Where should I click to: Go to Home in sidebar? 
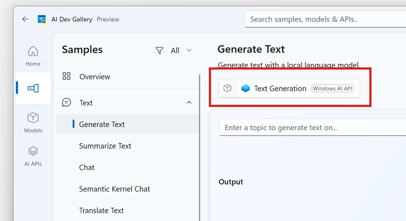[33, 56]
